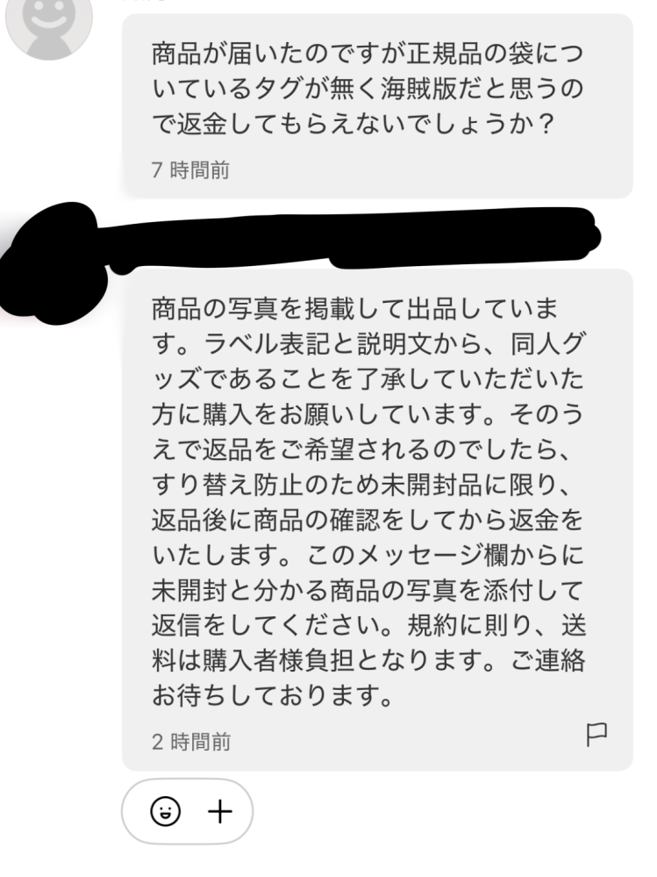Click the line mentioning "ラベル表記と説明文から"
The image size is (657, 877).
368,344
